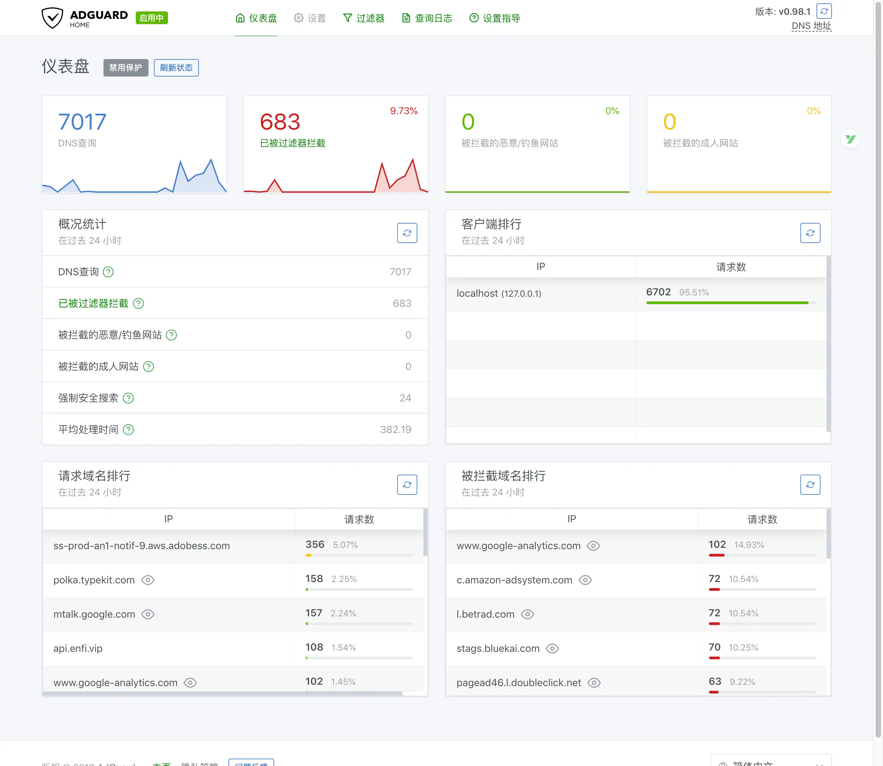
Task: Open the 查询日志 query log tab
Action: [x=427, y=18]
